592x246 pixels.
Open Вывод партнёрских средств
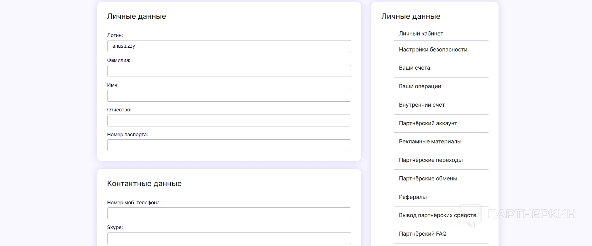437,215
